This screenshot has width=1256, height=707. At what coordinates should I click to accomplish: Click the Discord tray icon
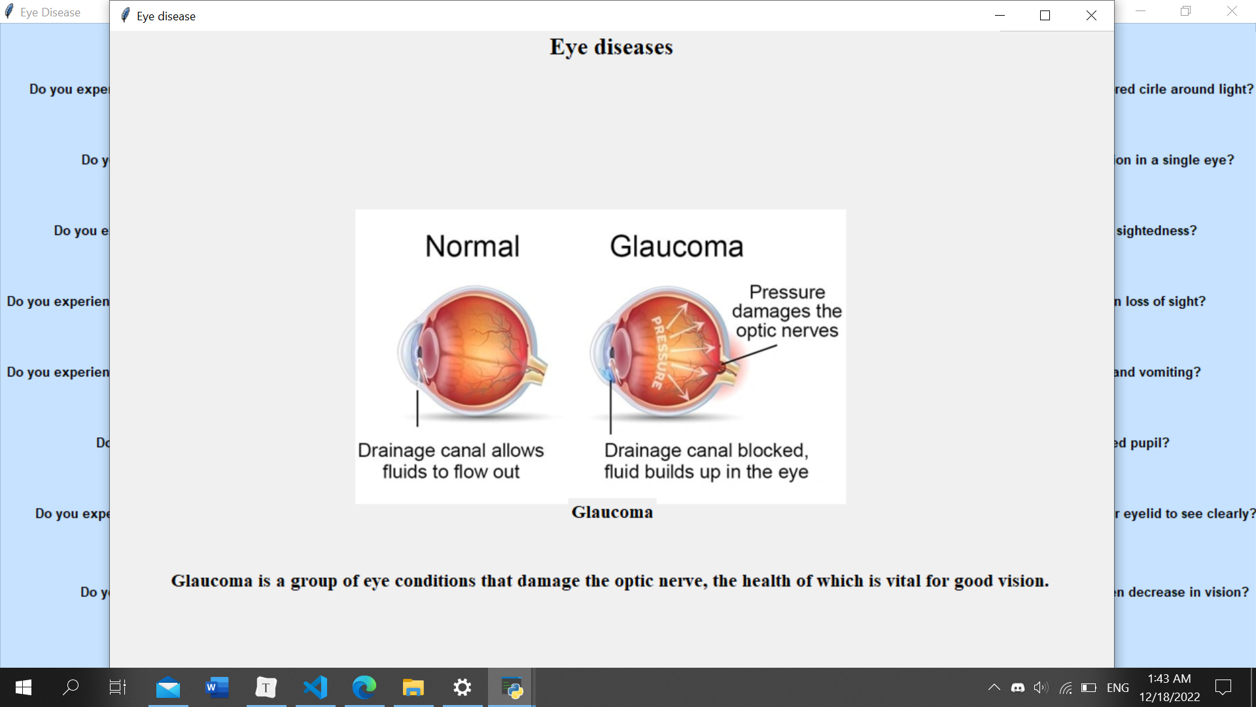point(1018,687)
